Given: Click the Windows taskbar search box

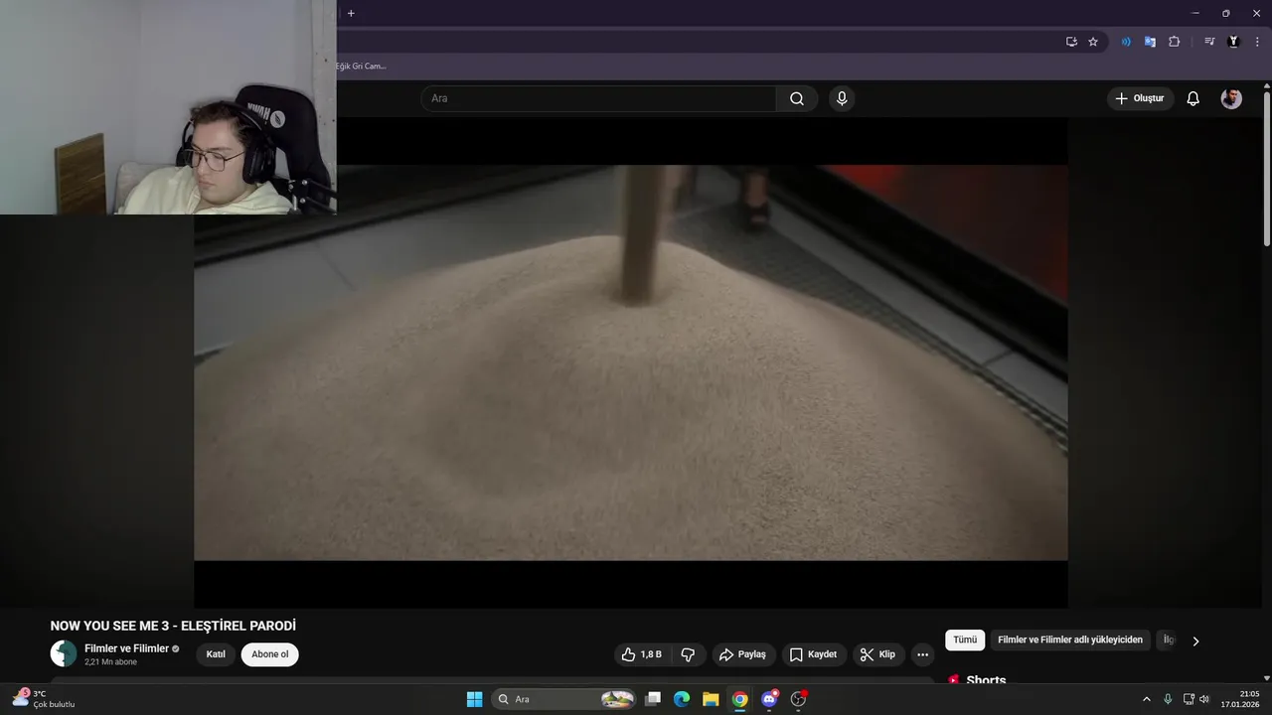Looking at the screenshot, I should click(564, 699).
